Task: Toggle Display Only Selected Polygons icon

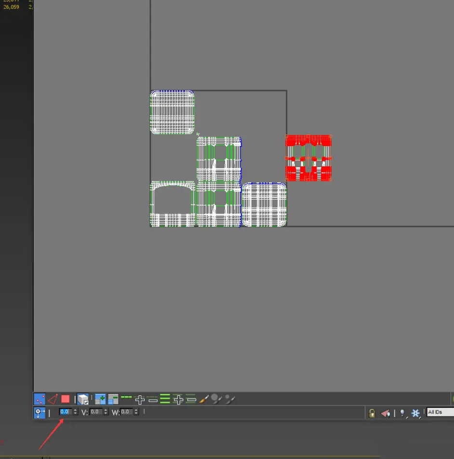Action: (x=385, y=413)
